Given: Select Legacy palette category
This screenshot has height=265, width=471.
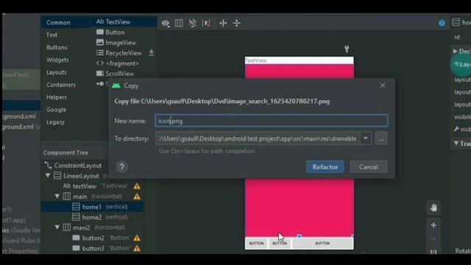Looking at the screenshot, I should click(55, 122).
